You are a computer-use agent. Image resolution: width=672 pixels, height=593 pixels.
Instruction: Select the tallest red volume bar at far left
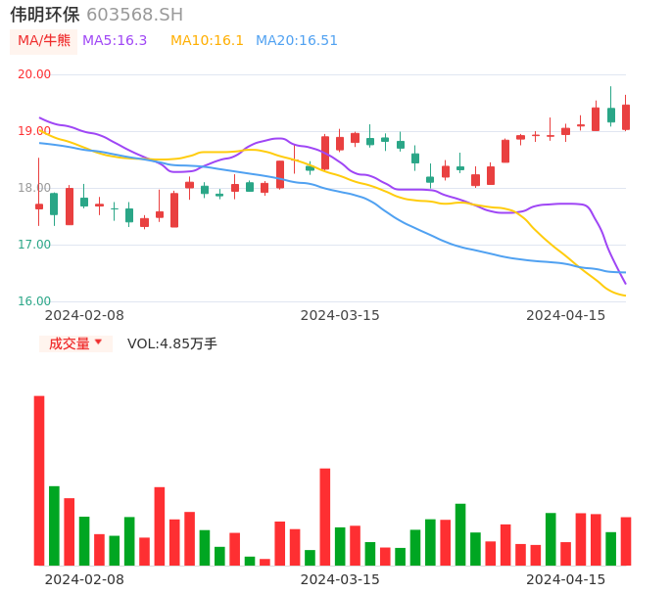tap(39, 479)
